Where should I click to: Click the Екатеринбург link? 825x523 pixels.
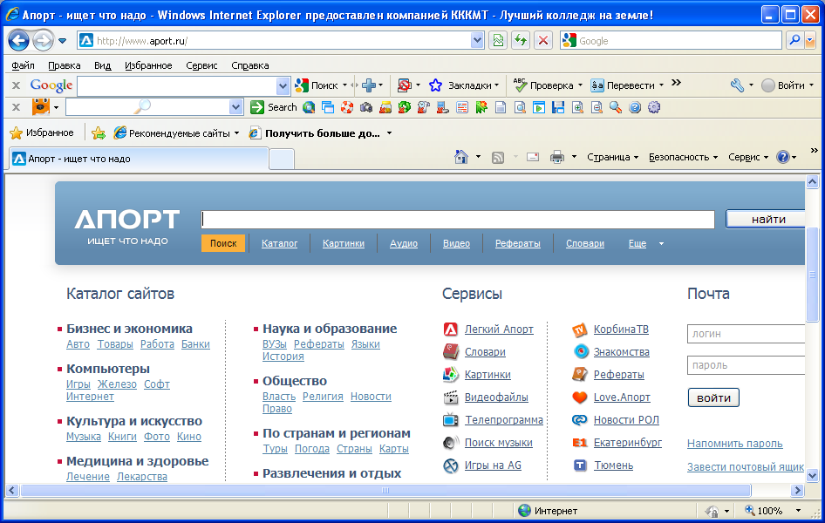click(x=628, y=443)
